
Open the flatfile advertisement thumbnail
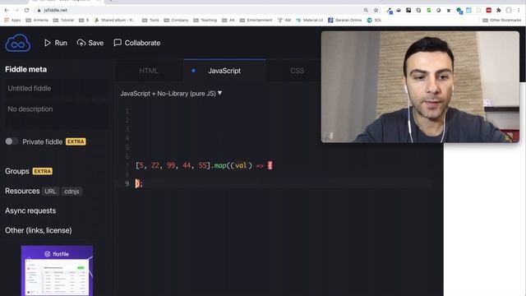click(x=57, y=271)
